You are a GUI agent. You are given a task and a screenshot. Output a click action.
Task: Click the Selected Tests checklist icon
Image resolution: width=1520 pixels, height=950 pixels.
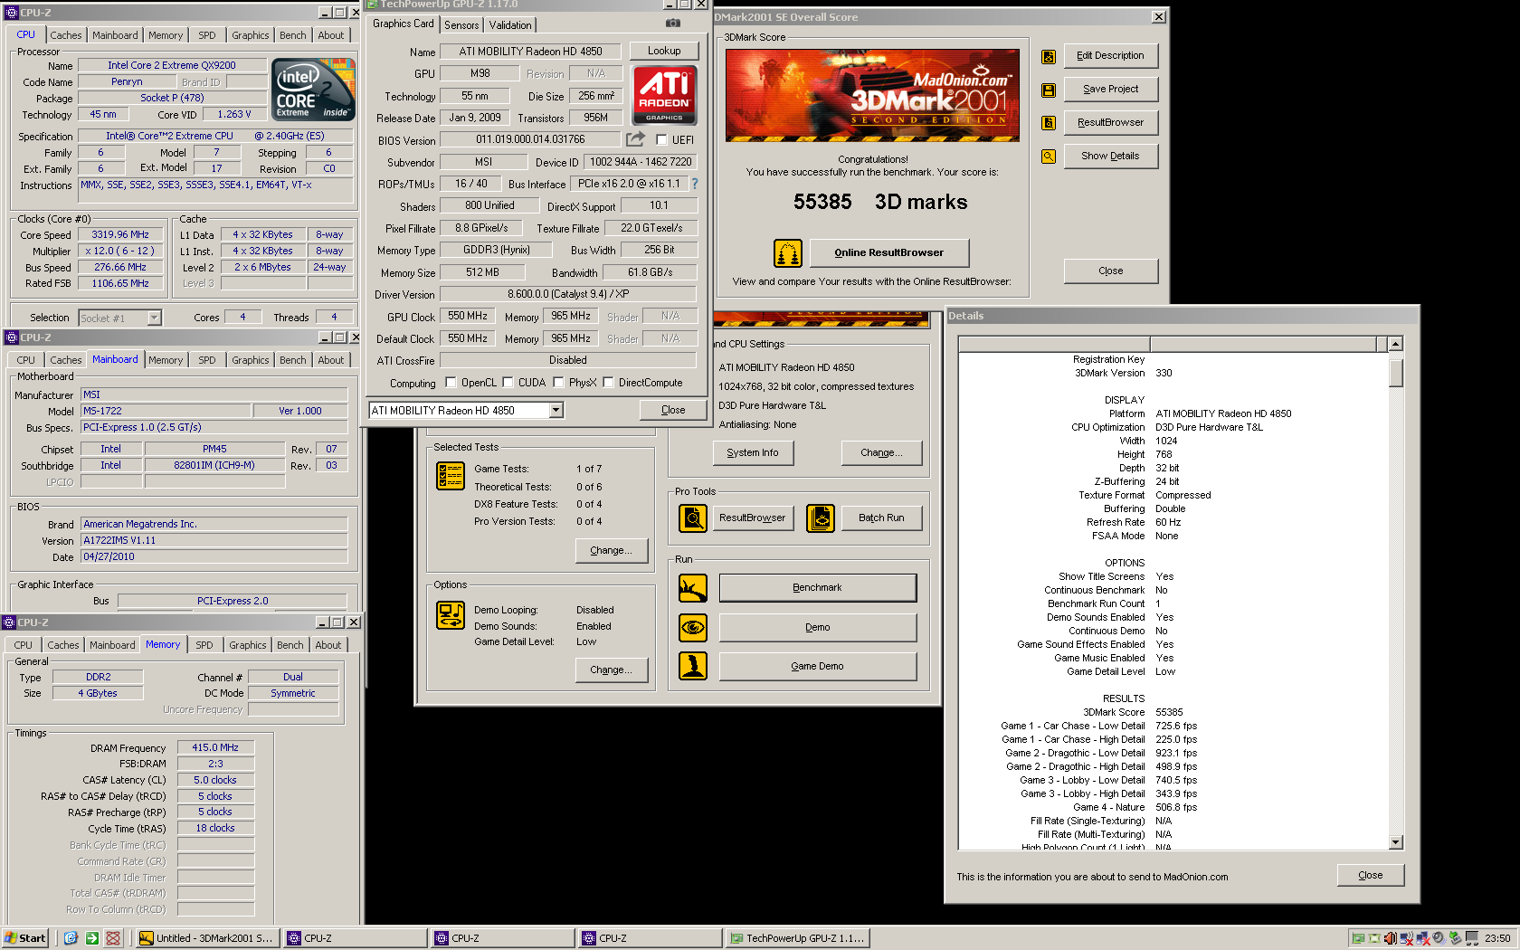(x=450, y=476)
